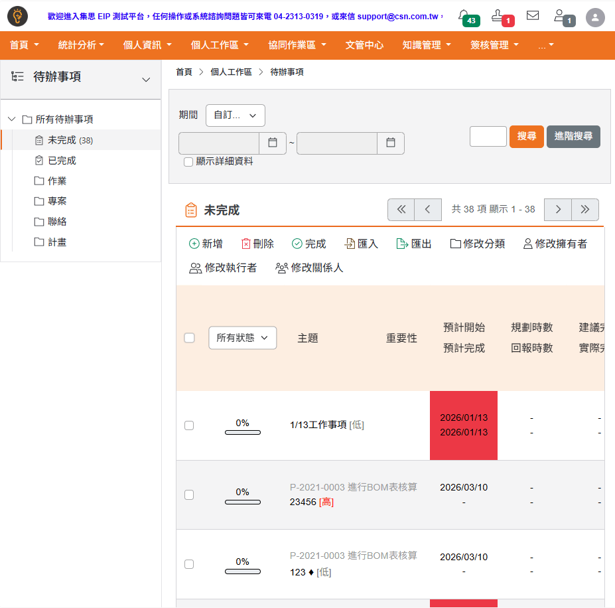Viewport: 615px width, 608px height.
Task: Jump to the last page of results
Action: point(584,209)
